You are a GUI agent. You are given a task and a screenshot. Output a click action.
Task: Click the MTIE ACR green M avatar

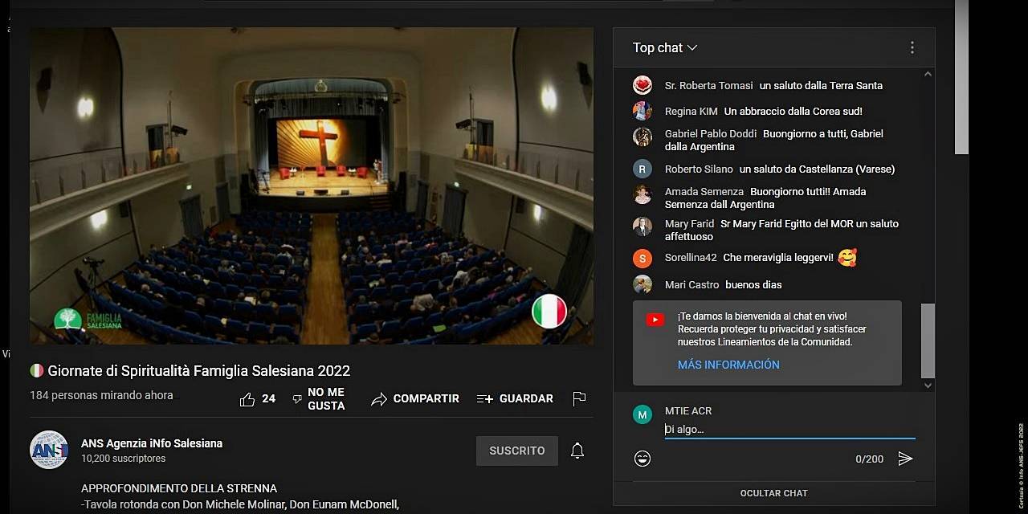tap(642, 414)
